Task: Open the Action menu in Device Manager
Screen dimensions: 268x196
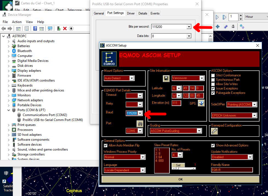Action: [x=17, y=22]
